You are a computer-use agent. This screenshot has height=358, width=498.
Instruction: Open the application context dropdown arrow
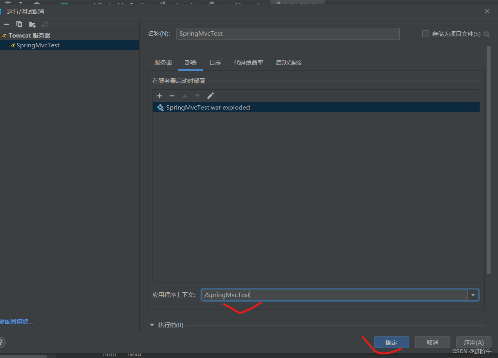[x=473, y=295]
